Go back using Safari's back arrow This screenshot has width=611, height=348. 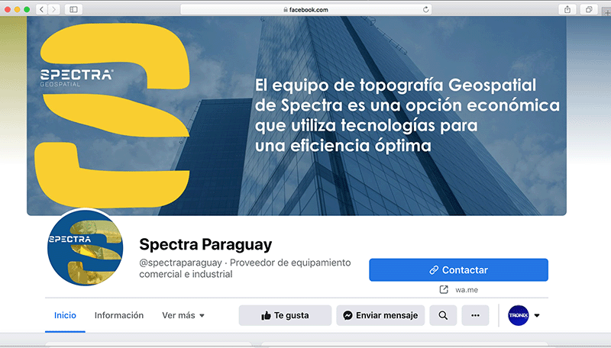pos(42,9)
